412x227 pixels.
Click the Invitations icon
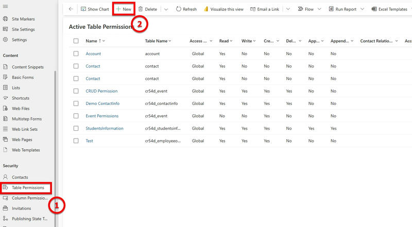[x=5, y=208]
